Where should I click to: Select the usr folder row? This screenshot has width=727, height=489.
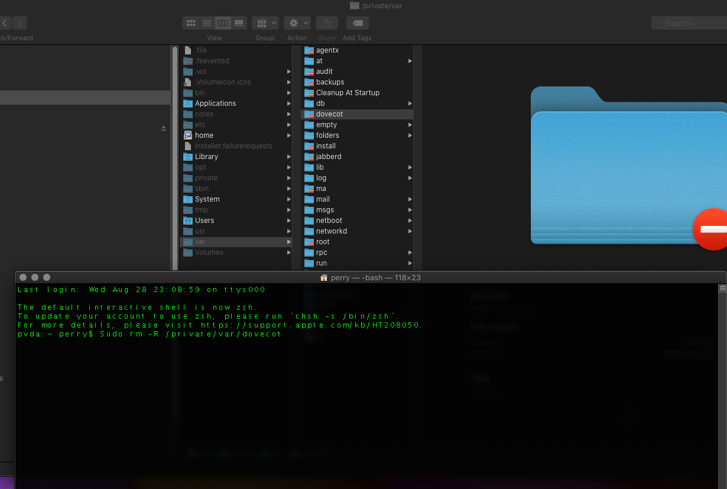point(236,231)
